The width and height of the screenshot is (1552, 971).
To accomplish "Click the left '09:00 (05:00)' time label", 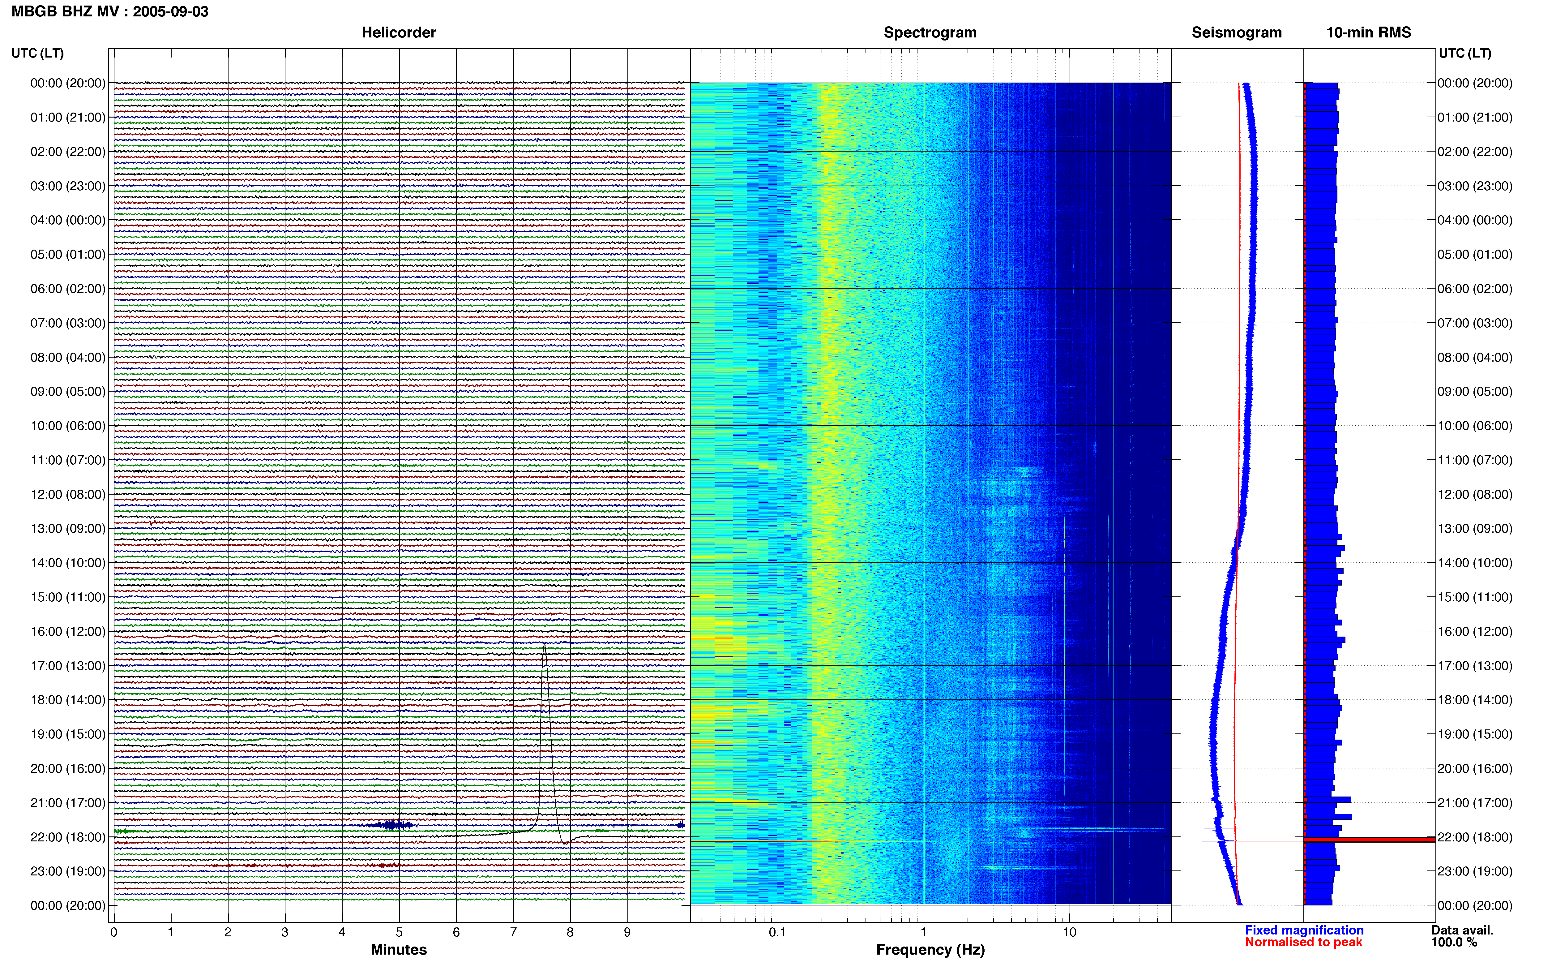I will tap(68, 392).
